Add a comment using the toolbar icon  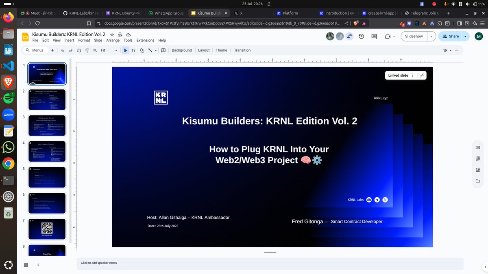click(x=163, y=50)
